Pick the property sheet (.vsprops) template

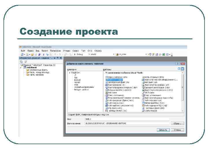(118, 90)
